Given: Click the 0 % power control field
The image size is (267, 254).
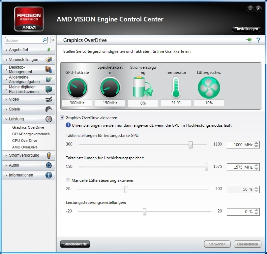Looking at the screenshot, I should pos(243,212).
